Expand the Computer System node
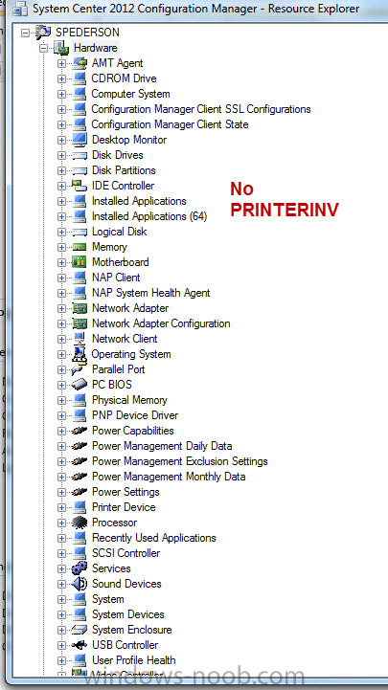388x690 pixels. coord(61,94)
